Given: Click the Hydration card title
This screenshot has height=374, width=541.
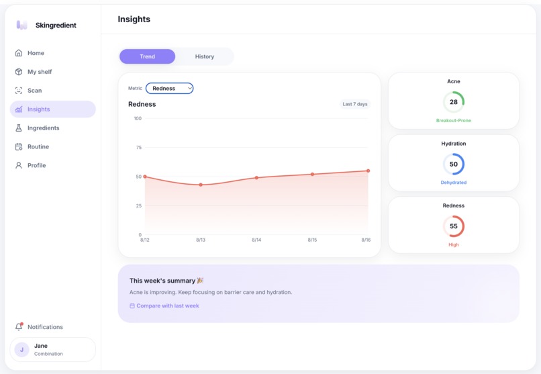Looking at the screenshot, I should 453,144.
